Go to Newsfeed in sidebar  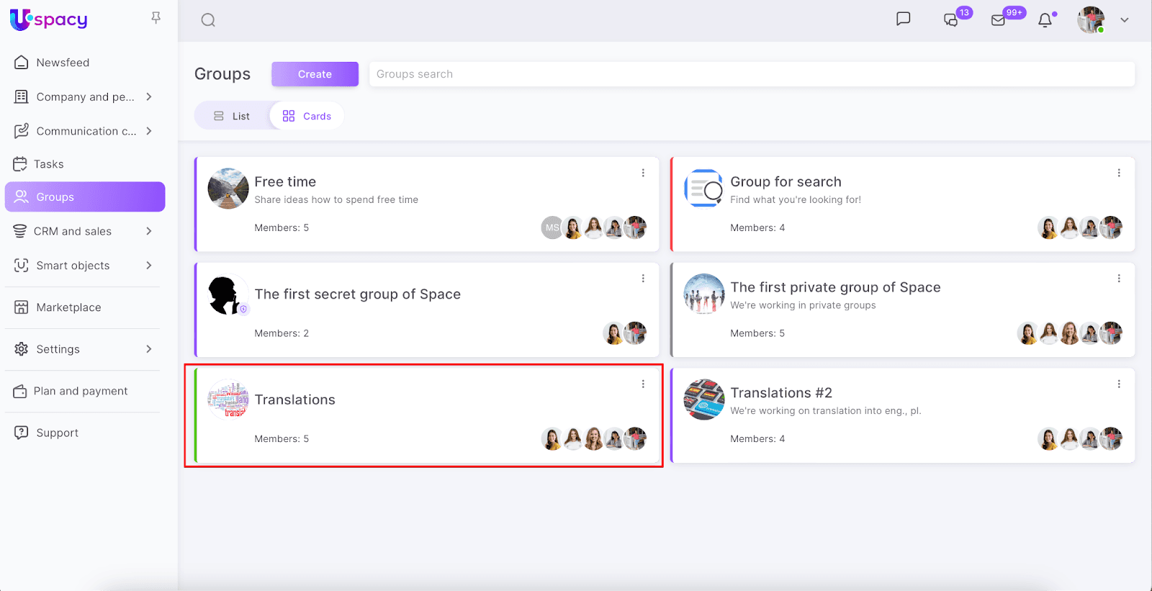[x=63, y=63]
